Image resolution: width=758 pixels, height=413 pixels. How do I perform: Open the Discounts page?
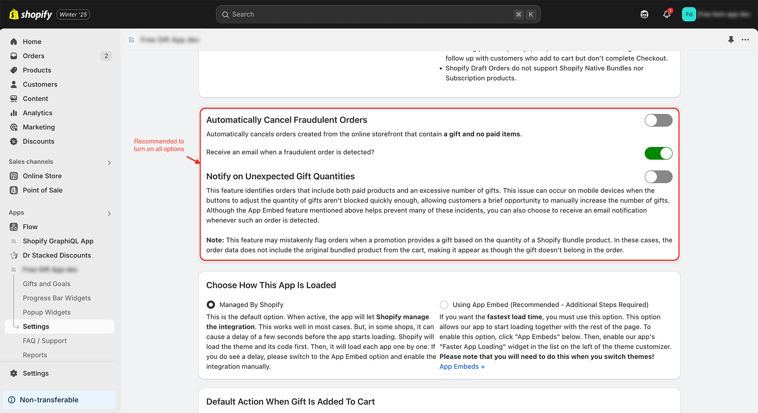39,142
